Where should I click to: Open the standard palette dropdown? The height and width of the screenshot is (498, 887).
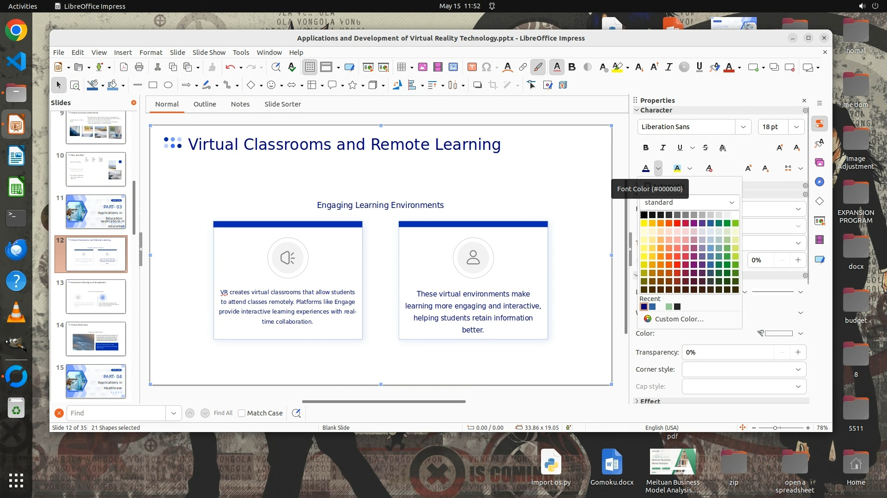(x=731, y=202)
